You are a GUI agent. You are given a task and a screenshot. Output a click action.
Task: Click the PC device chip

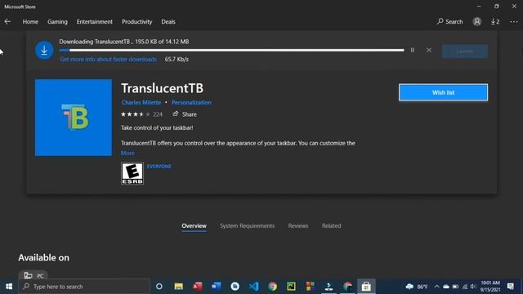(34, 275)
